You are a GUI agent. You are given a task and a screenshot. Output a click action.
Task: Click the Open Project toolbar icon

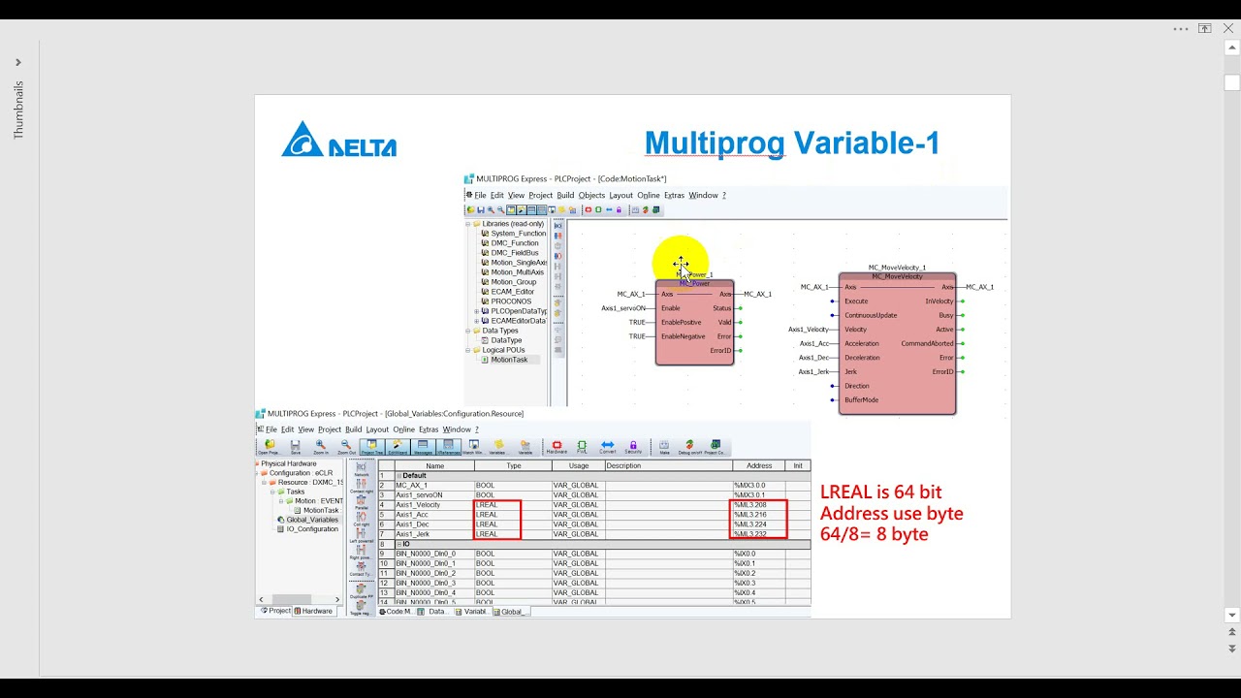click(x=270, y=447)
